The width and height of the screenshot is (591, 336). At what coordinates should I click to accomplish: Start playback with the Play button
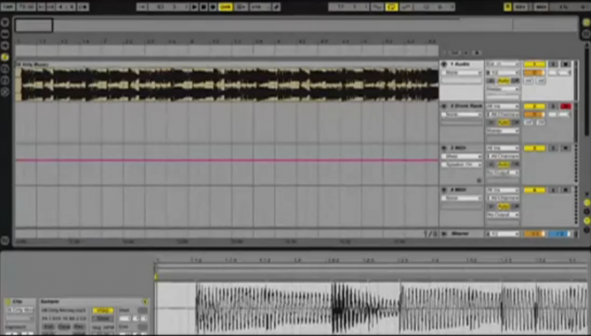(x=194, y=7)
